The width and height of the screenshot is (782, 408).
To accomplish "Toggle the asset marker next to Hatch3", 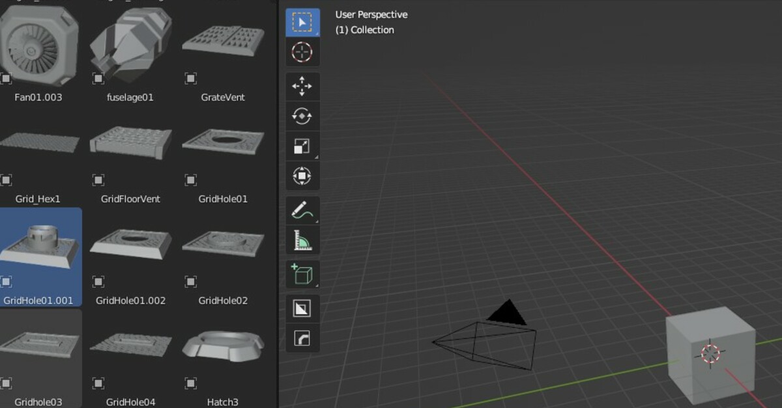I will (190, 383).
